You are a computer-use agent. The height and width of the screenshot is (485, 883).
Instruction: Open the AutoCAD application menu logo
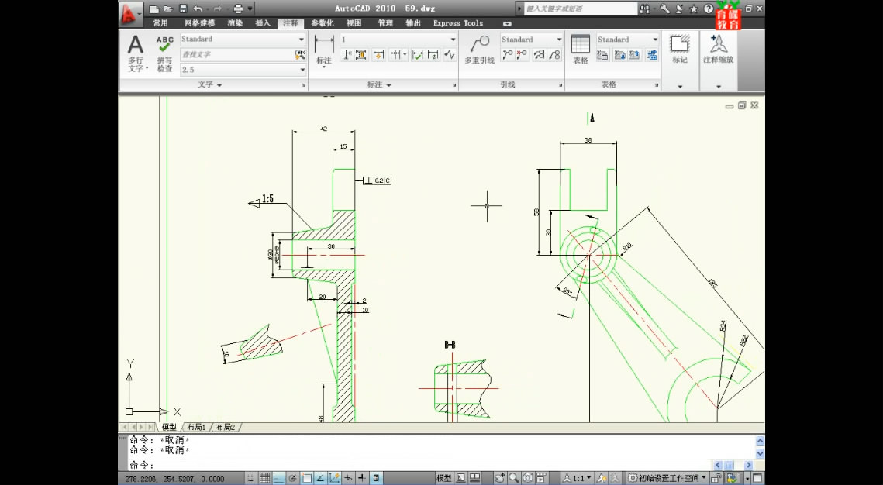click(x=130, y=13)
